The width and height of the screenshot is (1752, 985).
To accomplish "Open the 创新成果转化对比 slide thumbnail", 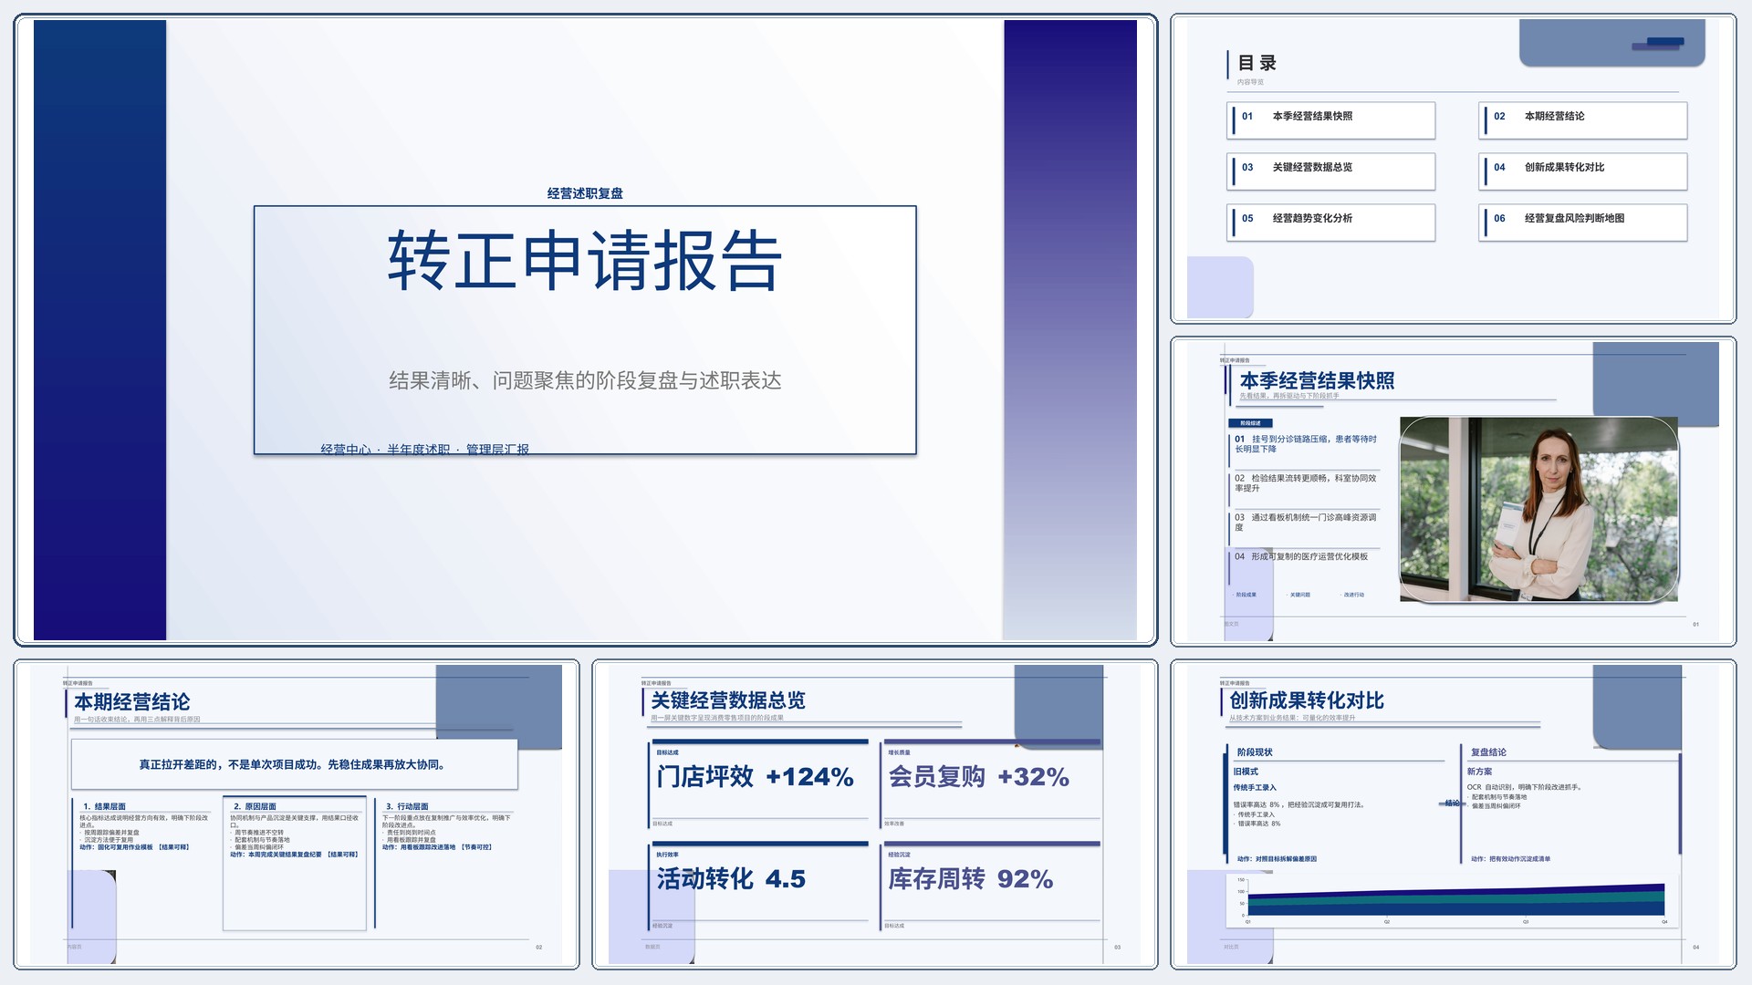I will point(1453,814).
